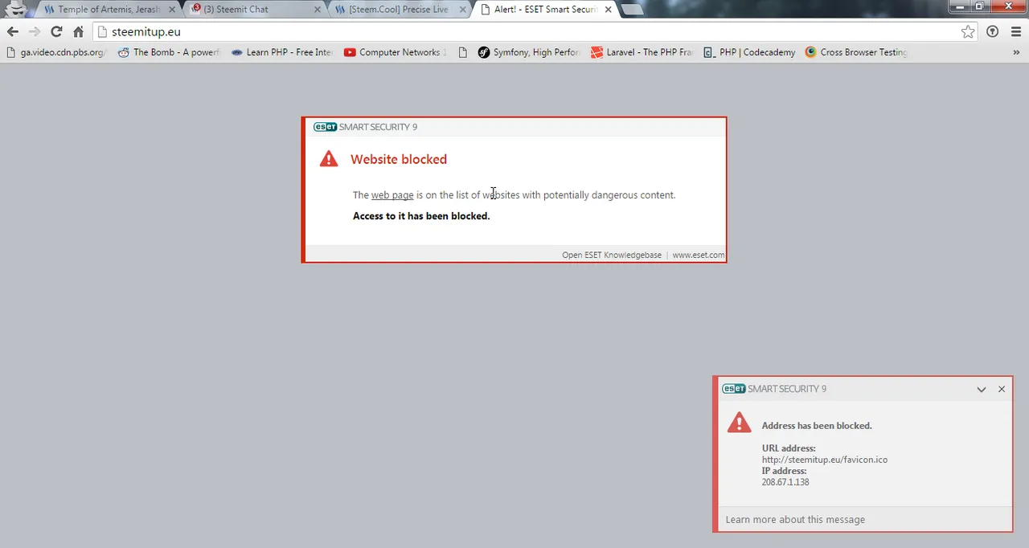Open the Chrome menu hamburger icon
This screenshot has width=1029, height=548.
tap(1015, 32)
